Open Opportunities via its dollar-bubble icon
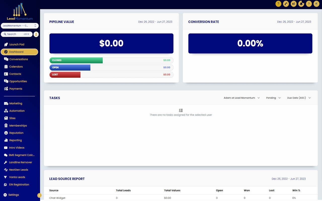 pyautogui.click(x=6, y=81)
